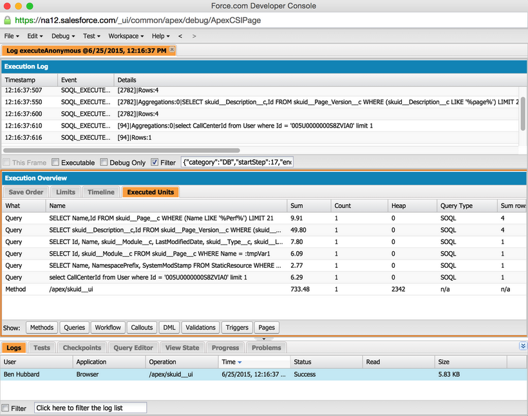Switch to the Timeline tab
Screen dimensions: 528x416
[x=101, y=192]
